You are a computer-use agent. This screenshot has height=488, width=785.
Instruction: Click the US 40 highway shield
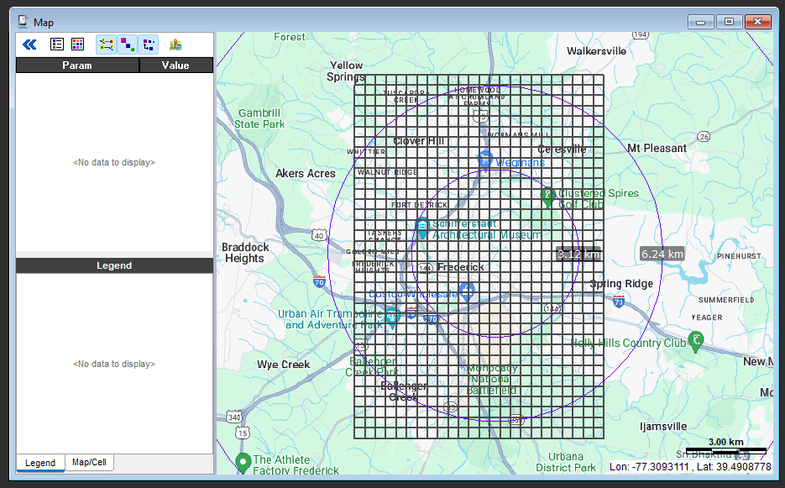coord(319,235)
